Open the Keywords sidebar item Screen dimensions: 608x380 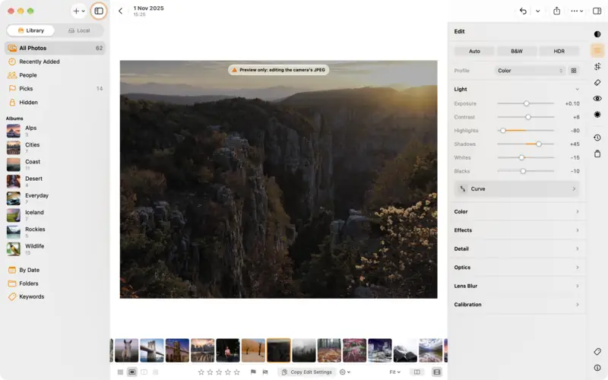pyautogui.click(x=55, y=296)
